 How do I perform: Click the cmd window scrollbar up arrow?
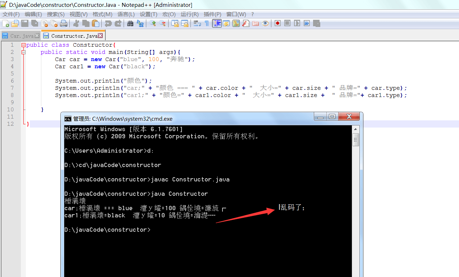click(355, 129)
